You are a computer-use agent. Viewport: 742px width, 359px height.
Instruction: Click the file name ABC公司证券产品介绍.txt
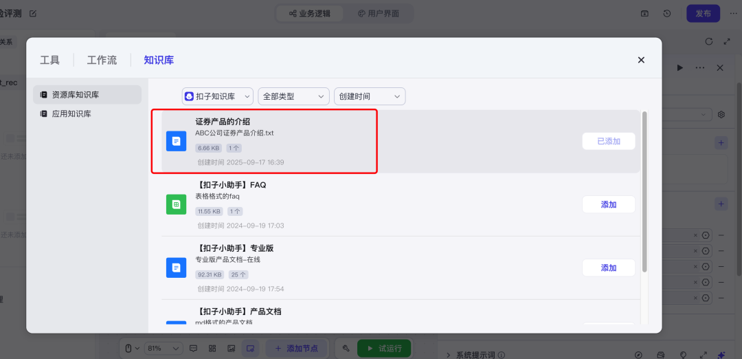coord(234,133)
